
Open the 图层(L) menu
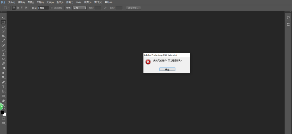[x=40, y=2]
